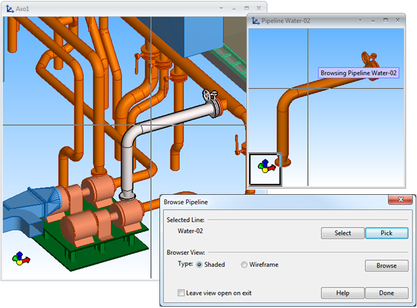Maximize the Axo1 view window
This screenshot has width=417, height=308.
[x=246, y=8]
